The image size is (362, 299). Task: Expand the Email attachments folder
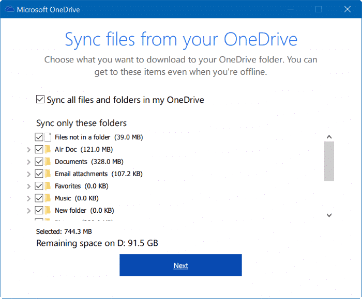[x=28, y=174]
